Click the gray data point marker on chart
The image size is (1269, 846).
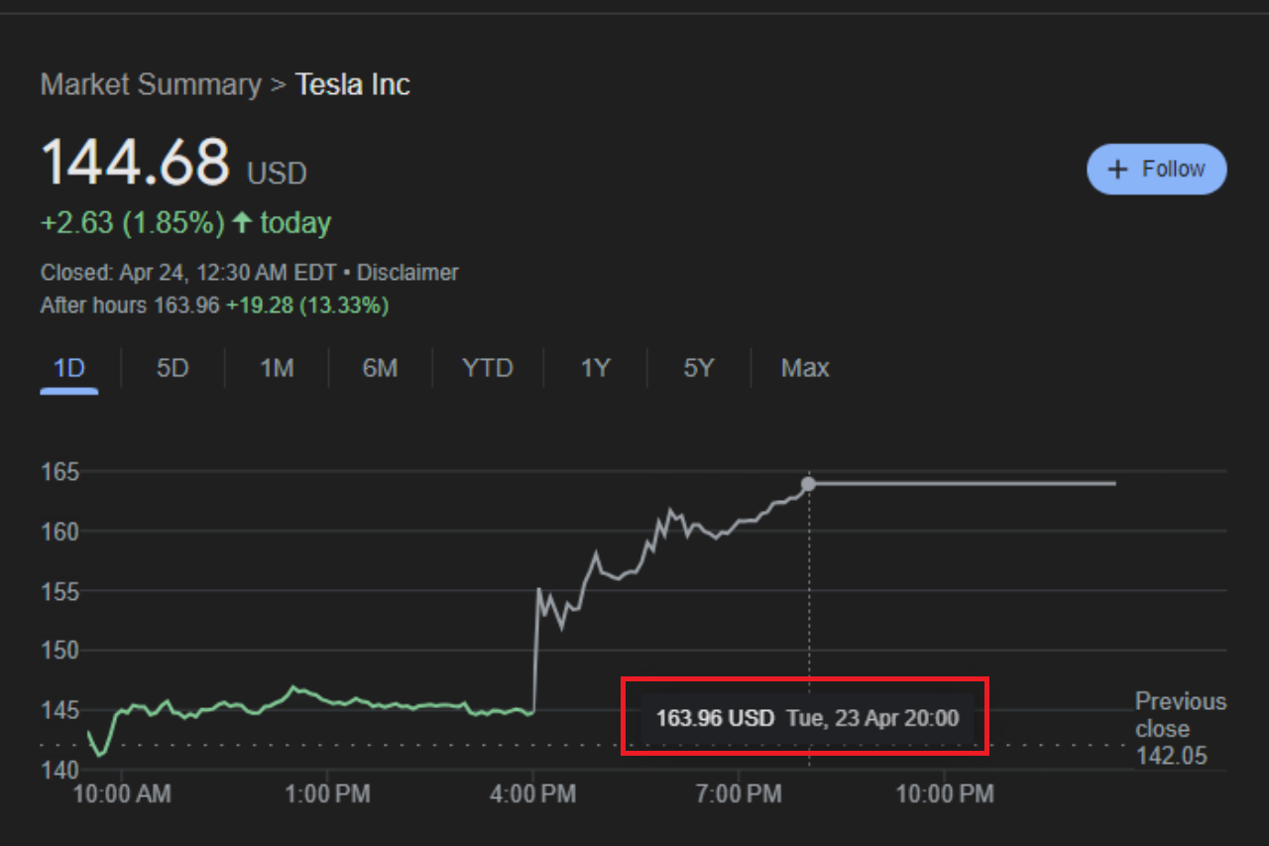coord(808,484)
